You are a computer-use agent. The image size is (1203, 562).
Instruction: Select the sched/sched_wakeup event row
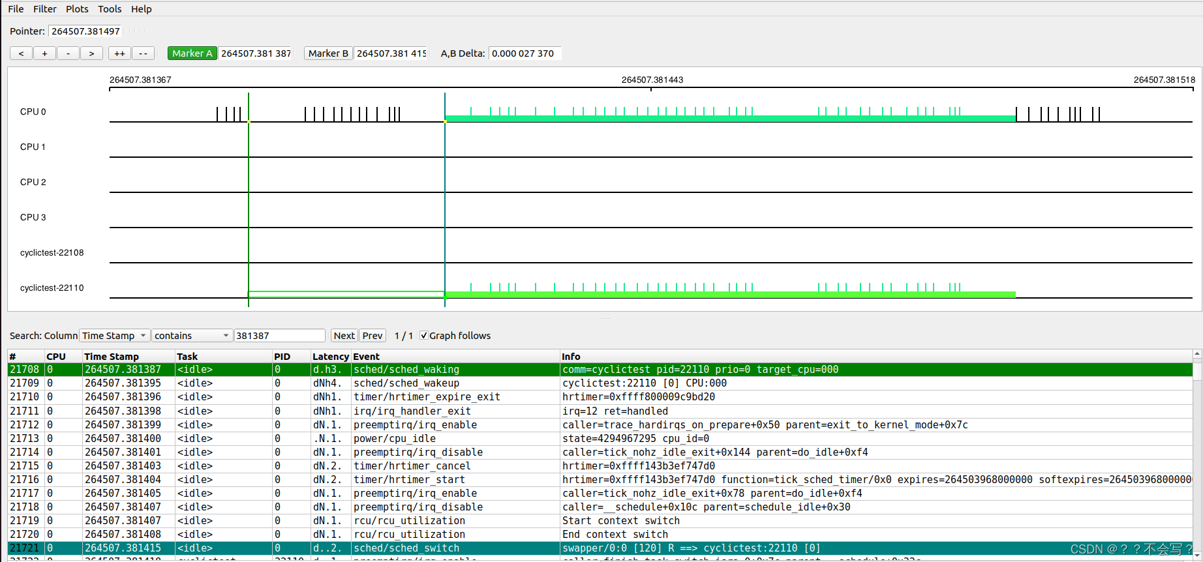coord(600,383)
